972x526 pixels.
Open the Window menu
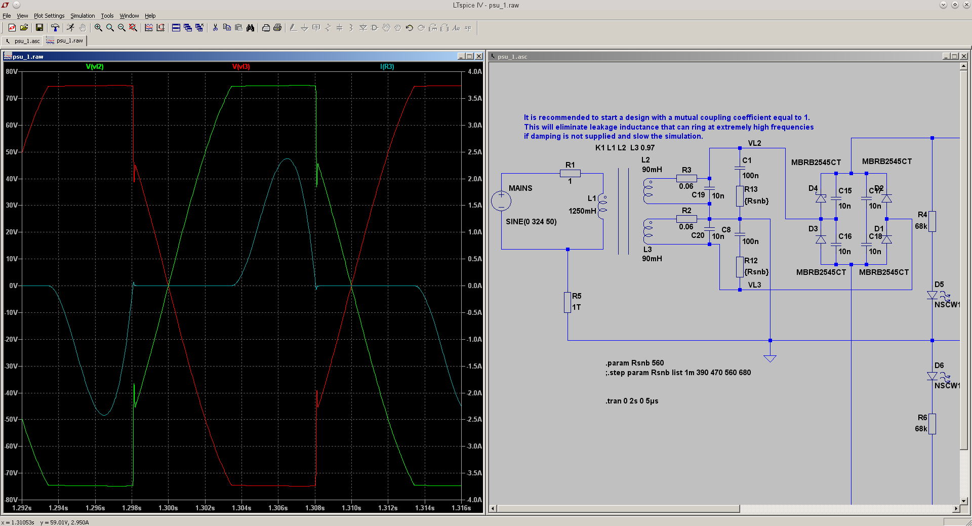[129, 16]
